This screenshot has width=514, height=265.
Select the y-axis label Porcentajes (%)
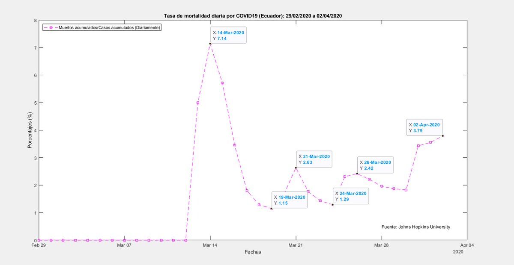coord(30,130)
